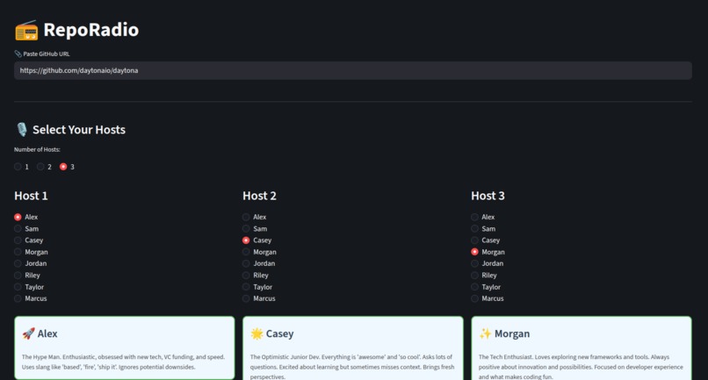The height and width of the screenshot is (380, 708).
Task: Pick Riley as Host 3
Action: point(484,276)
